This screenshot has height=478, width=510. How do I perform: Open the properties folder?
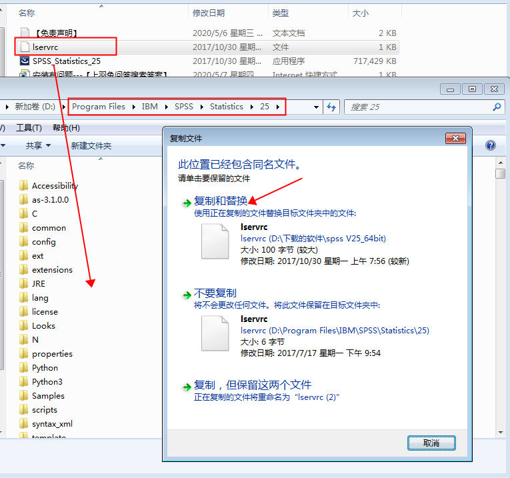pos(46,353)
